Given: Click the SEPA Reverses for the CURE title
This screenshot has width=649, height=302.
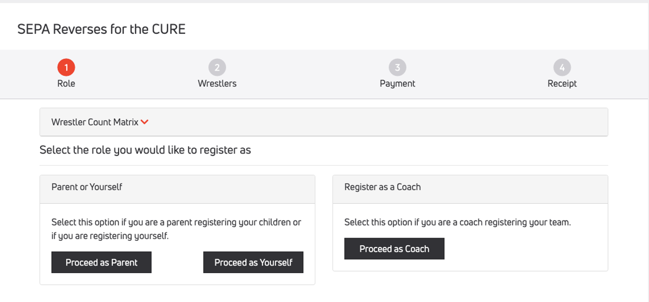Looking at the screenshot, I should click(x=101, y=29).
